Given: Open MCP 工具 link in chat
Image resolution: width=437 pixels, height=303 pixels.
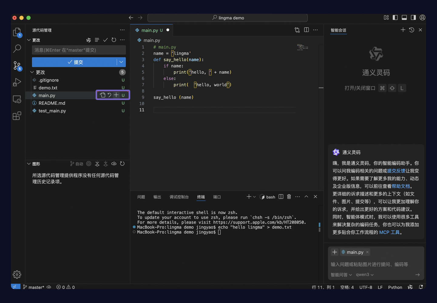Looking at the screenshot, I should point(389,232).
